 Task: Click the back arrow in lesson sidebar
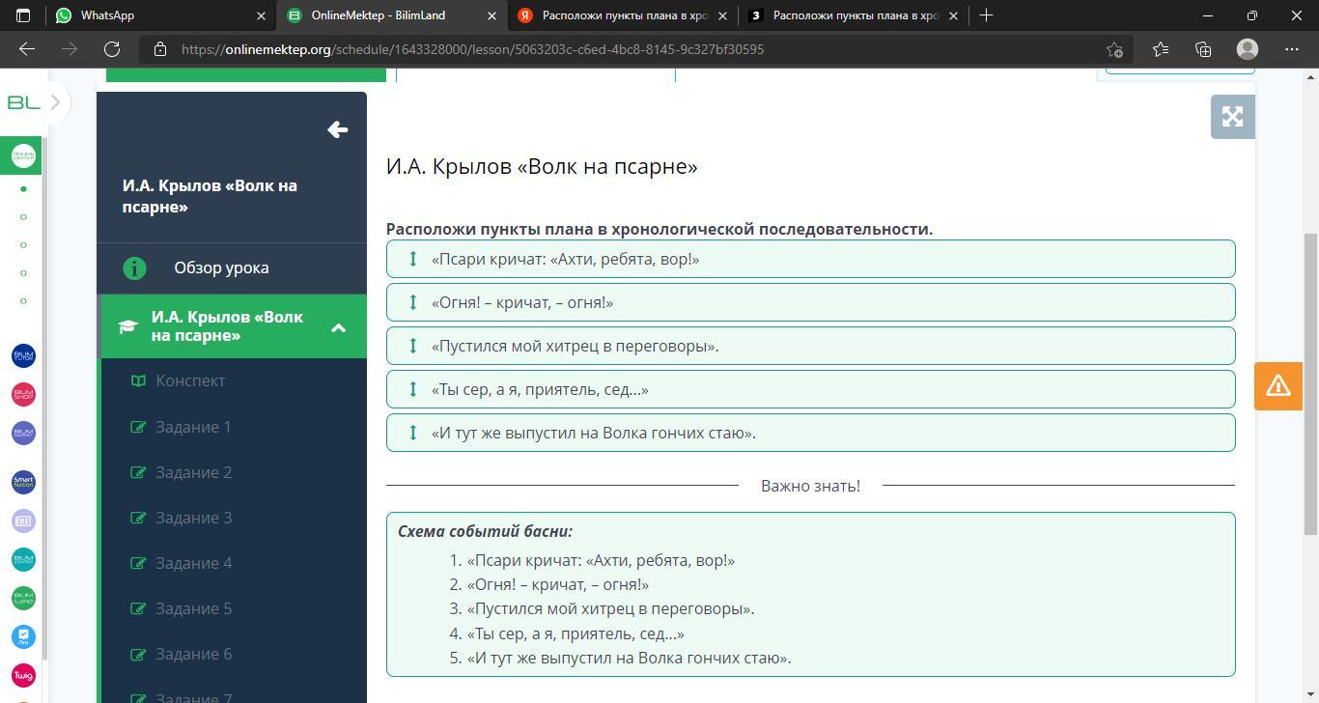pos(337,129)
